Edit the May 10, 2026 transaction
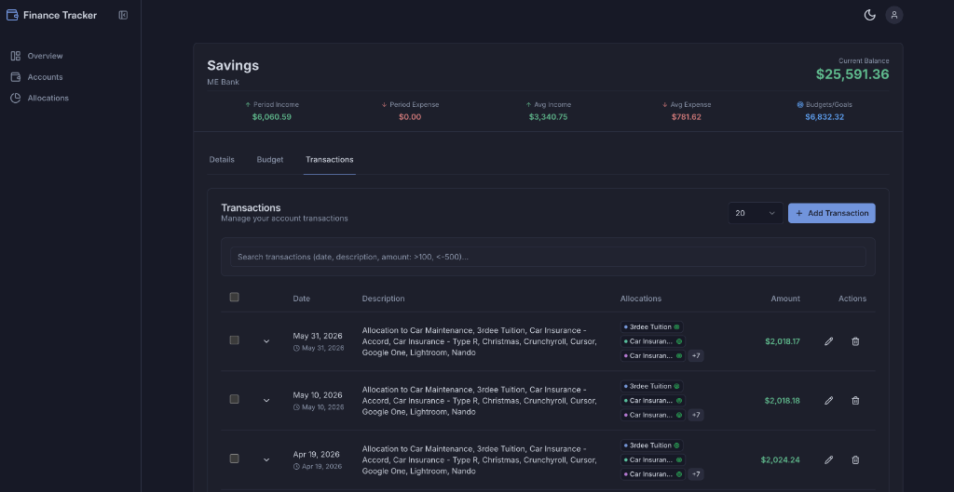The width and height of the screenshot is (954, 492). click(828, 400)
